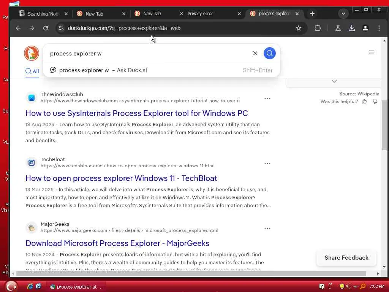Open the Extensions puzzle icon
This screenshot has width=389, height=292.
(x=318, y=28)
